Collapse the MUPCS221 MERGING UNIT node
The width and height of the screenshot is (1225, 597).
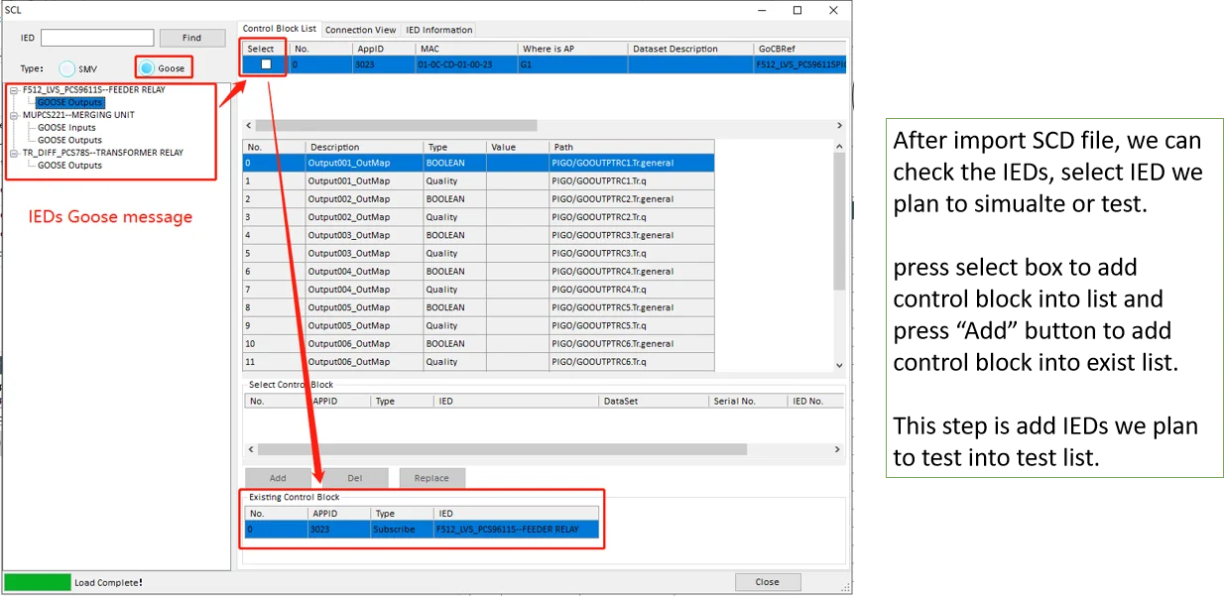[x=14, y=115]
